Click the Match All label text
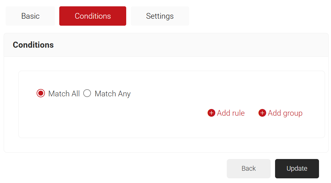This screenshot has width=331, height=183. (x=64, y=94)
